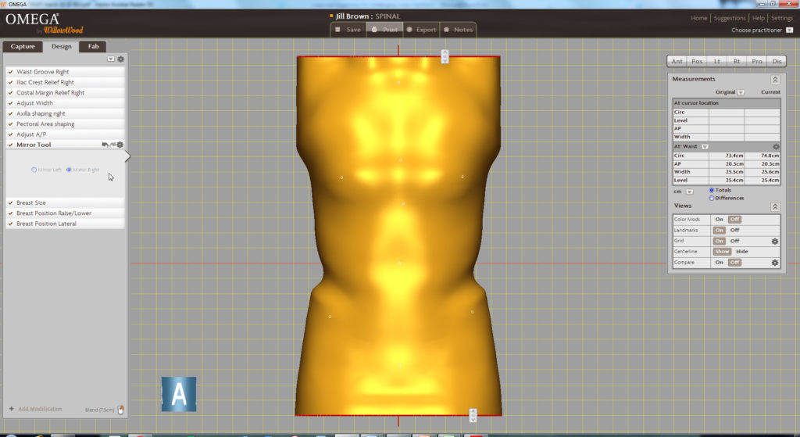Switch to the Capture tab

pos(23,47)
